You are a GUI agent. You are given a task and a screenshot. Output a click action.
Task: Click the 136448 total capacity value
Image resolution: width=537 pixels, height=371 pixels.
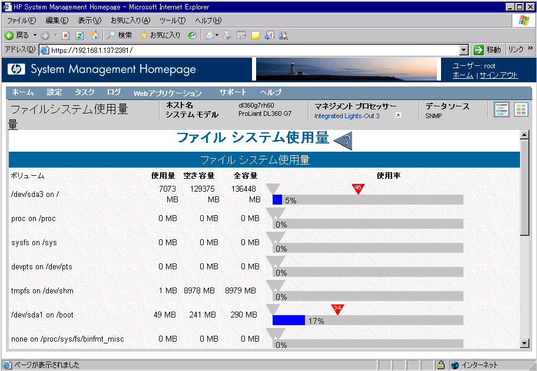pyautogui.click(x=244, y=189)
